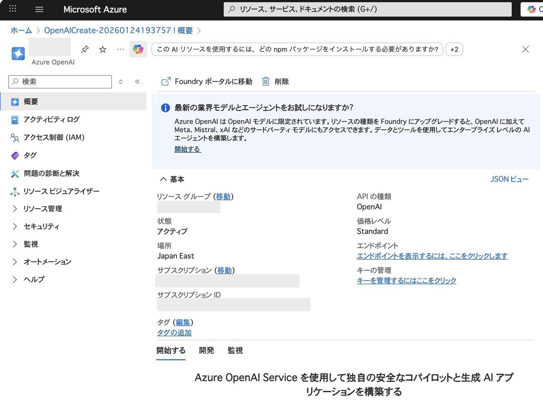Click タグの追加 link
The height and width of the screenshot is (407, 543).
pos(174,332)
